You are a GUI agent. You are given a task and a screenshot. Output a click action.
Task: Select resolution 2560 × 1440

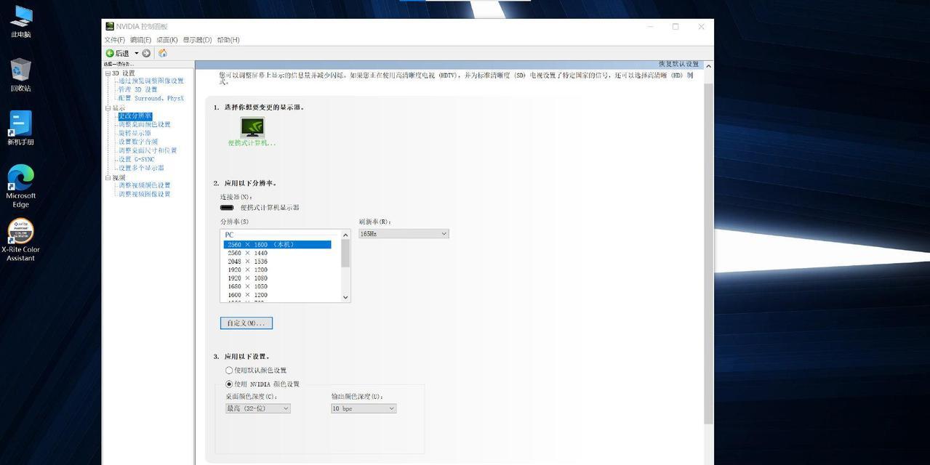click(x=247, y=253)
